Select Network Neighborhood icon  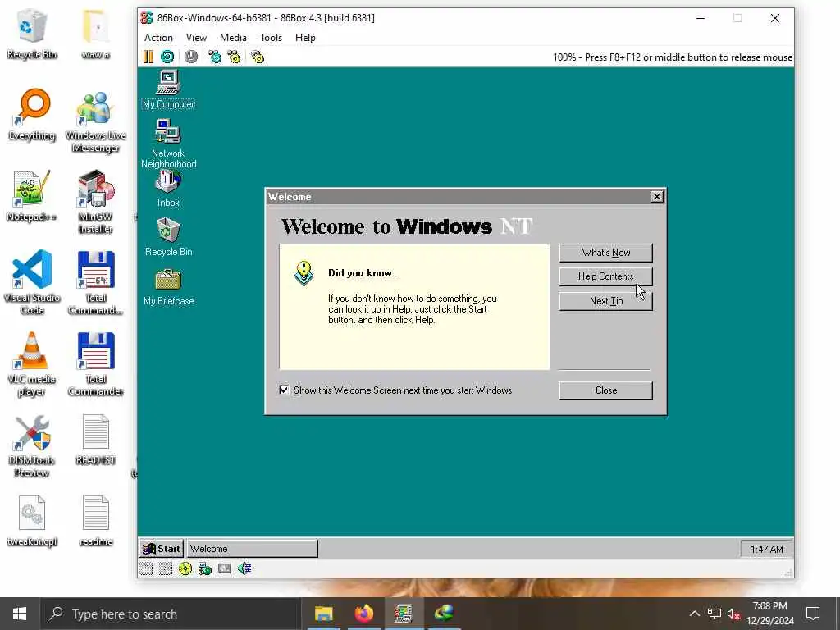(x=168, y=144)
